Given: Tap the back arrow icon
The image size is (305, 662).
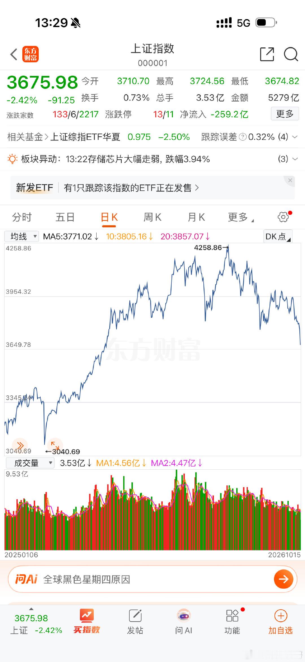Looking at the screenshot, I should (14, 54).
